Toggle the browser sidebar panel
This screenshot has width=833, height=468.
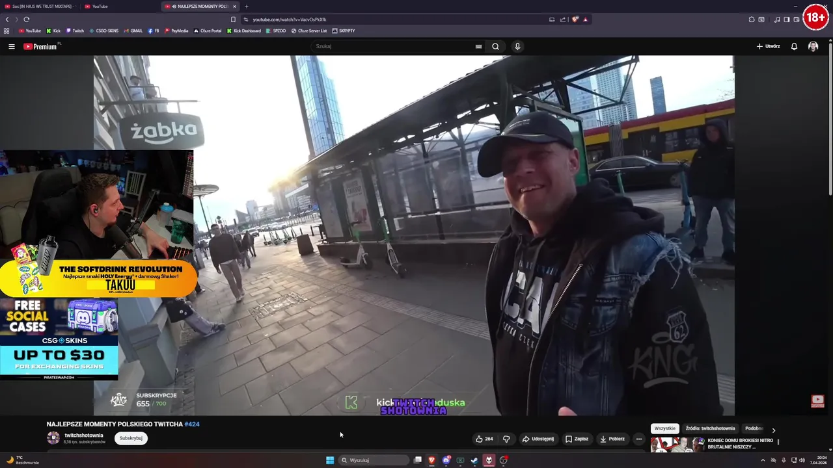786,19
